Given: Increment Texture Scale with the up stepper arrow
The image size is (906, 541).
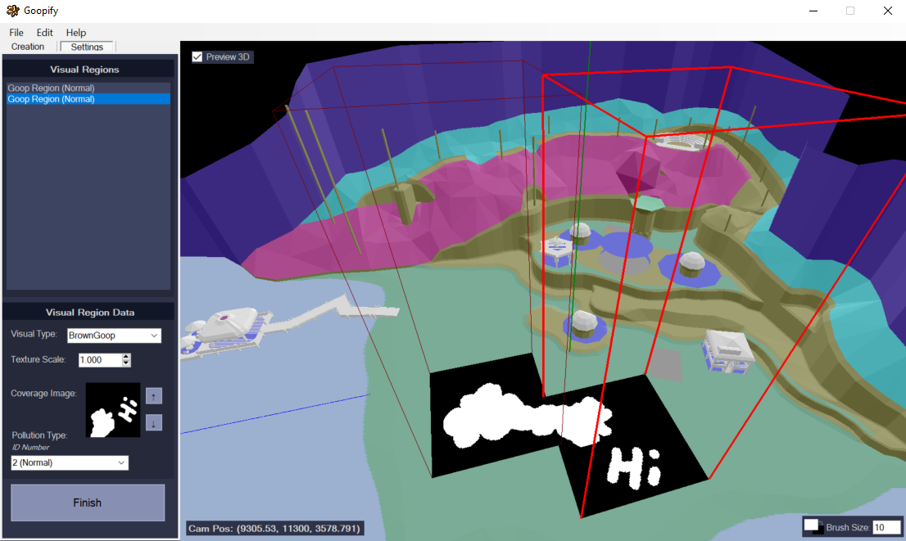Looking at the screenshot, I should point(125,357).
